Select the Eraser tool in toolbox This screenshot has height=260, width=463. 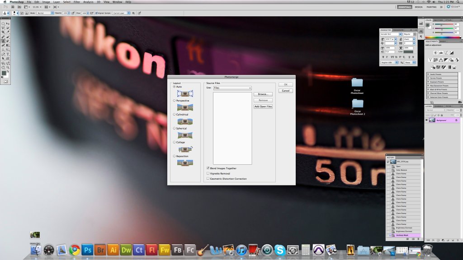point(3,45)
